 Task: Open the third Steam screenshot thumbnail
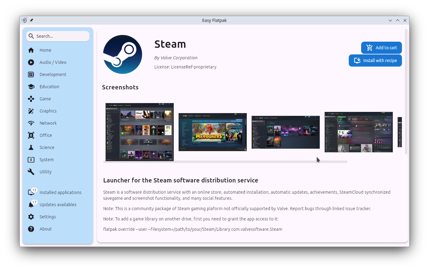tap(286, 132)
